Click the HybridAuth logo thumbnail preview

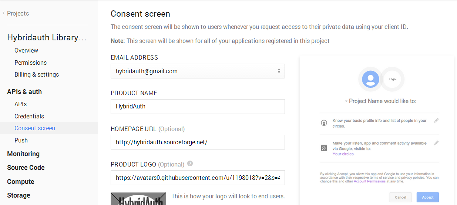pyautogui.click(x=138, y=199)
